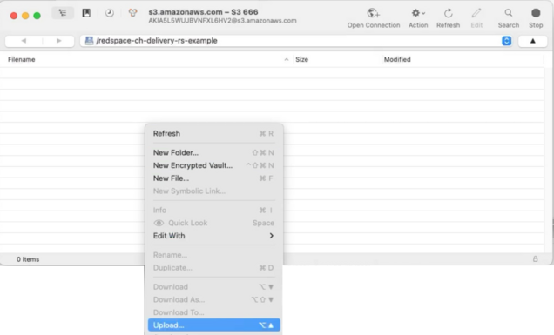554x335 pixels.
Task: Select New Encrypted Vault... entry
Action: point(213,165)
